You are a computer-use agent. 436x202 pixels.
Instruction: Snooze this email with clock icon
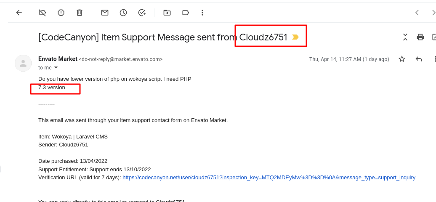tap(123, 13)
